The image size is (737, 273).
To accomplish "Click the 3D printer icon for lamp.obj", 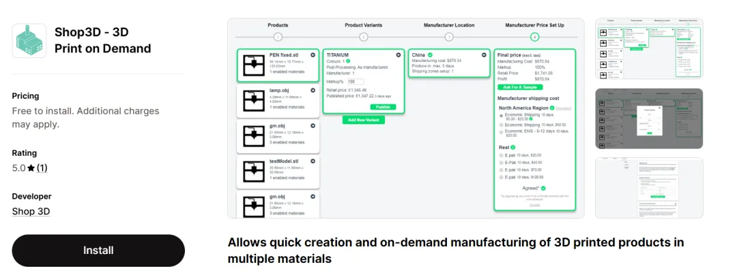I will click(x=254, y=100).
